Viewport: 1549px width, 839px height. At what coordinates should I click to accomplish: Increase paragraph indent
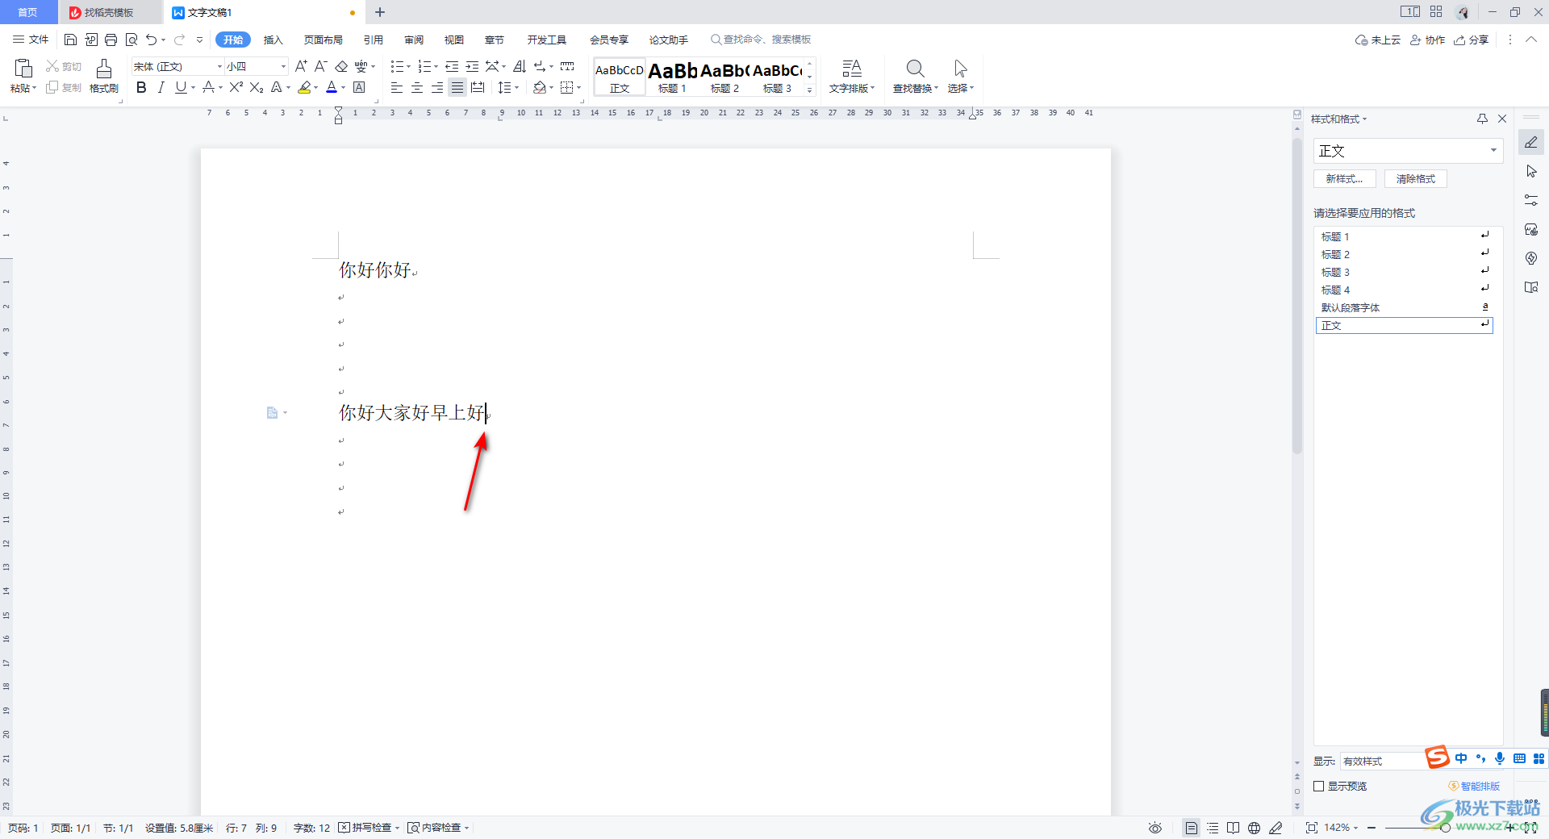(x=472, y=66)
